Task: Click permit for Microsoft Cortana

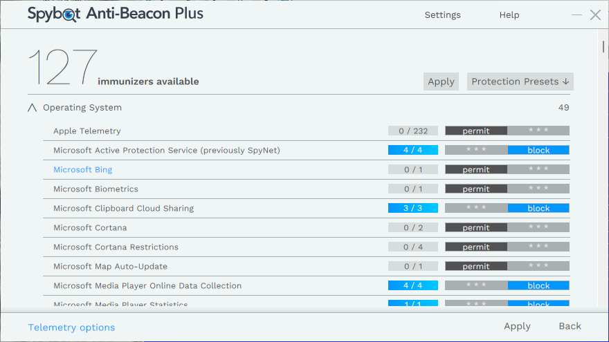Action: [476, 227]
